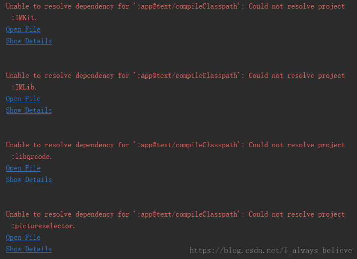Click ':app@text/compileClasspath' in the second error
The height and width of the screenshot is (259, 357).
tap(189, 75)
